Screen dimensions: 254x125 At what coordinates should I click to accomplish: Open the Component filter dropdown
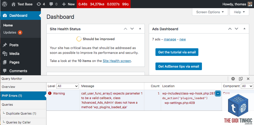247,86
